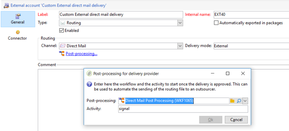Maximize the Post-processing dialog window
The height and width of the screenshot is (131, 289).
(x=228, y=74)
